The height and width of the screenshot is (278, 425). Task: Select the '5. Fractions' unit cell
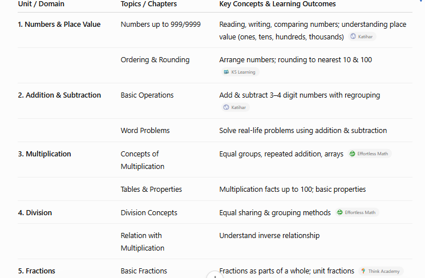click(37, 271)
